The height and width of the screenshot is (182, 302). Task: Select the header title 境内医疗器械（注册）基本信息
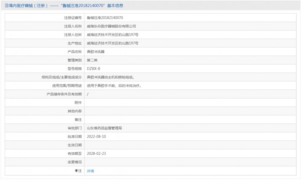(66, 6)
